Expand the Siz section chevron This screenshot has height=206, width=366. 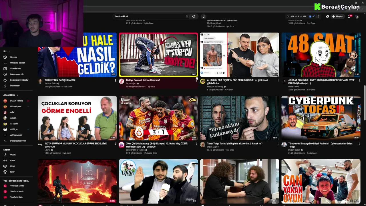(9, 51)
